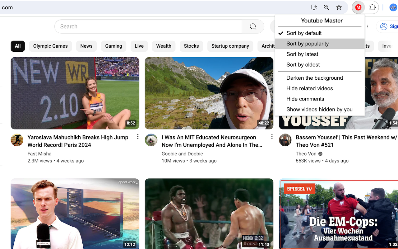The image size is (398, 249).
Task: Choose Sort by latest
Action: (320, 54)
